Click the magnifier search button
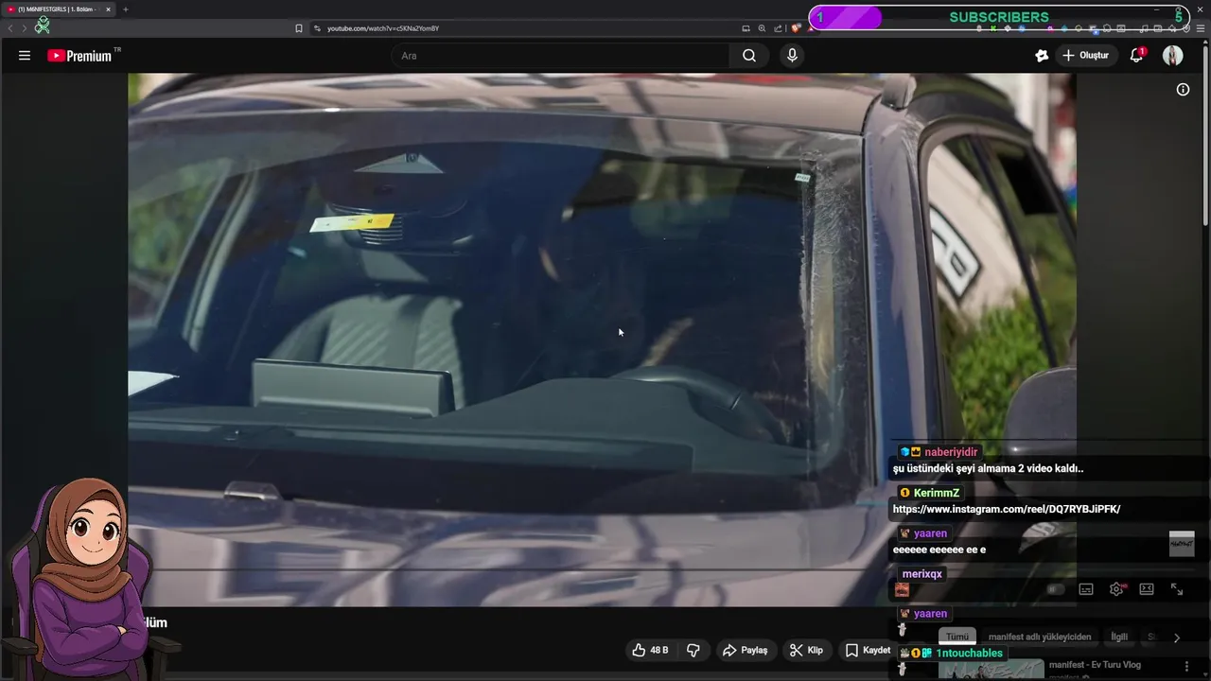The image size is (1211, 681). [x=749, y=56]
